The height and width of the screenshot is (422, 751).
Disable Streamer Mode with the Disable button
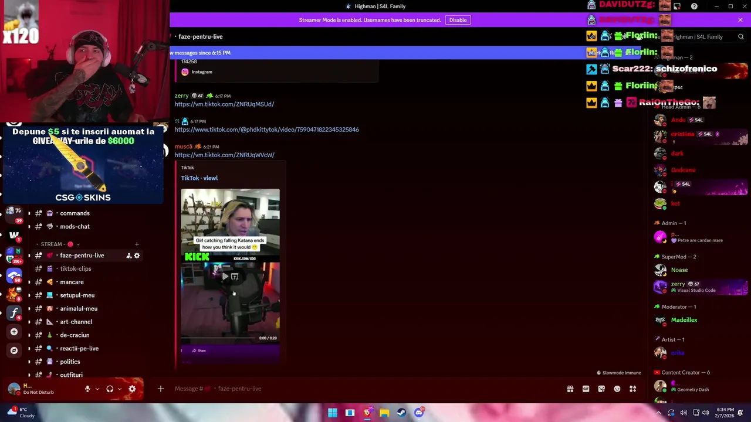458,20
